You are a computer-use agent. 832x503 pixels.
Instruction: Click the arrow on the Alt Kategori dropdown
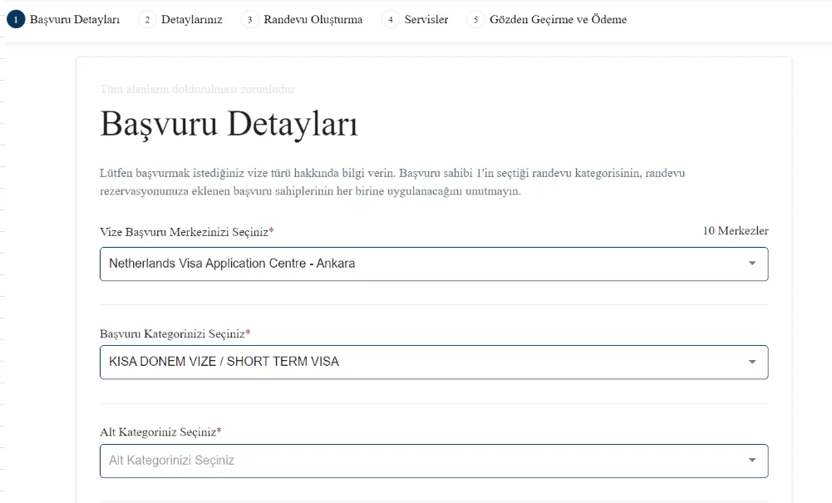click(752, 460)
